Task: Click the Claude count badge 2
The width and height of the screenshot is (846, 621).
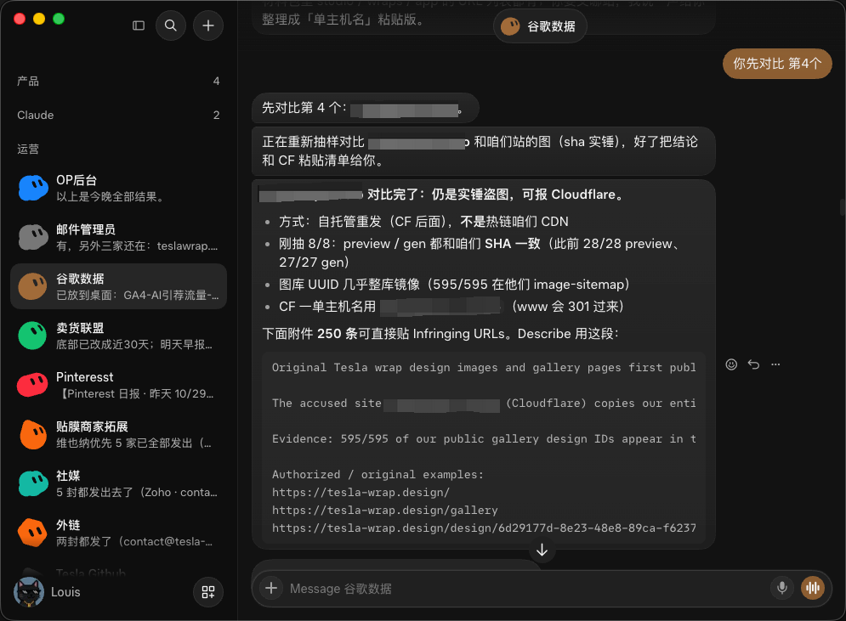Action: [216, 115]
